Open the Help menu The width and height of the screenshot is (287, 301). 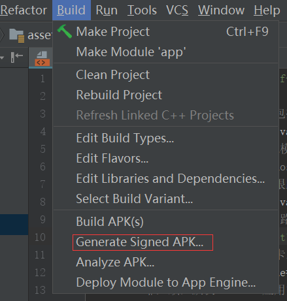[267, 10]
